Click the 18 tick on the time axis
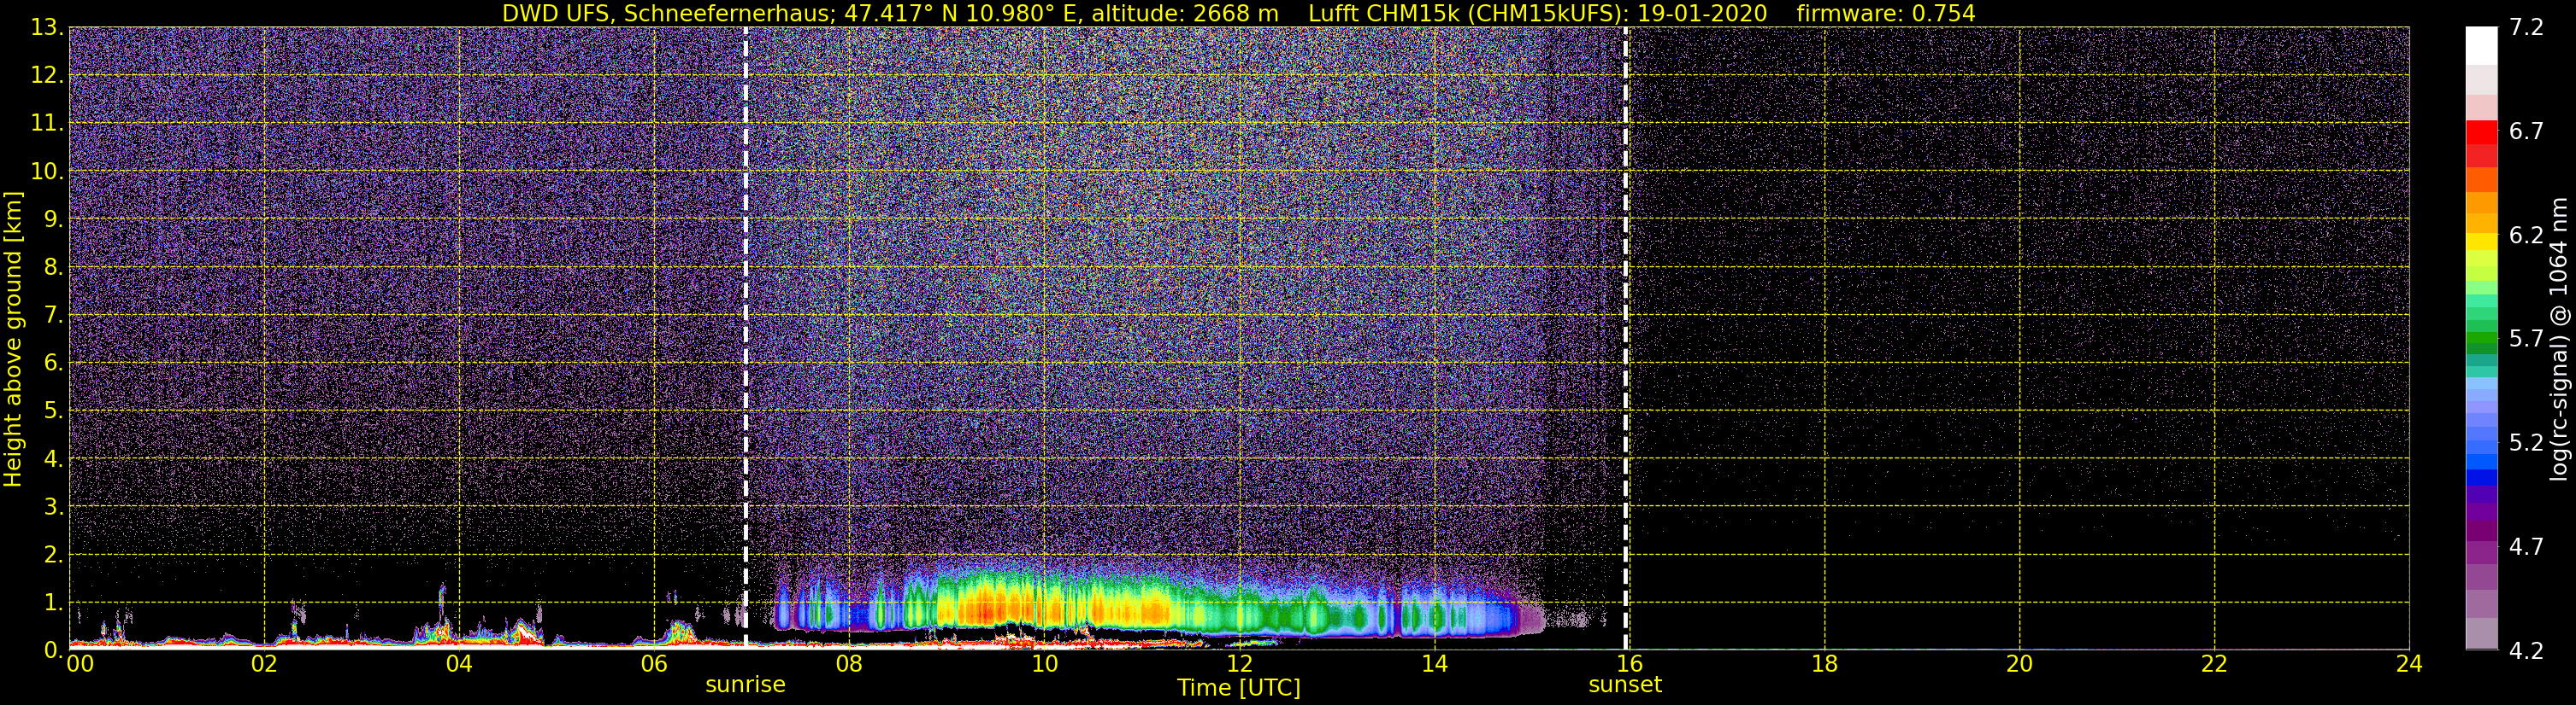 [1824, 664]
